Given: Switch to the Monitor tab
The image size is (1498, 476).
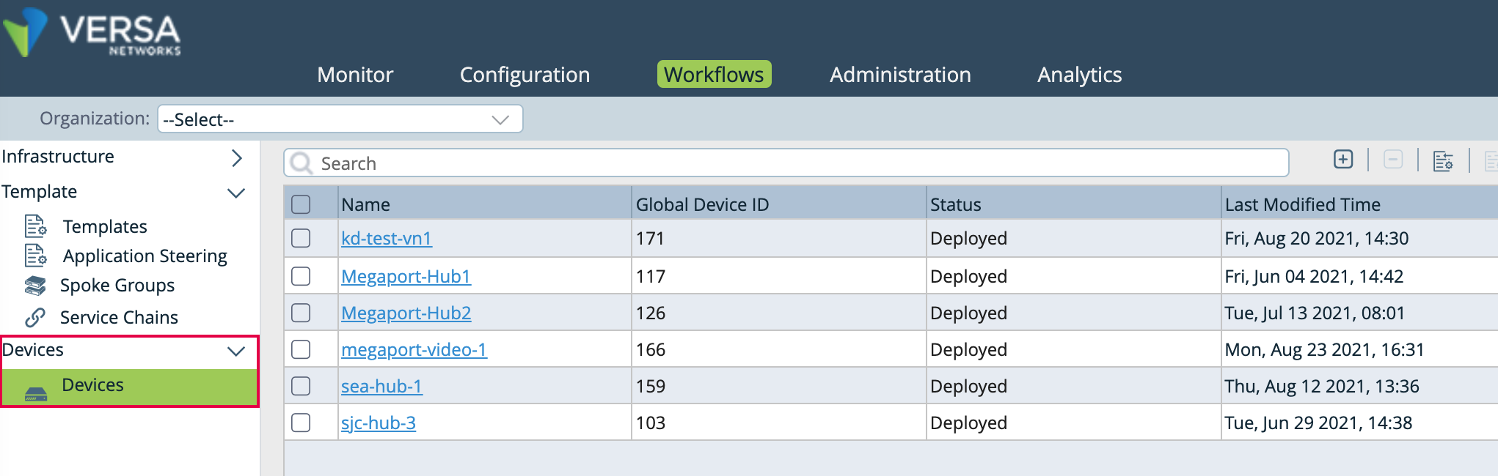Looking at the screenshot, I should (x=355, y=75).
